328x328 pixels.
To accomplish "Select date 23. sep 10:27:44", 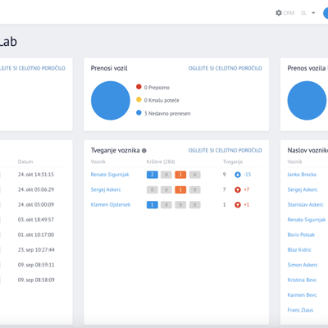I will (36, 249).
